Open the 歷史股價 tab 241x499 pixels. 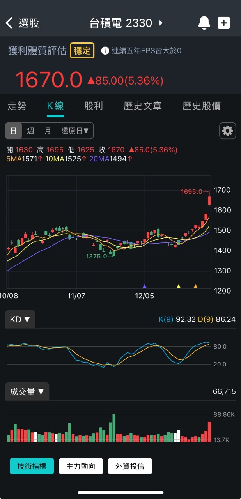click(202, 106)
